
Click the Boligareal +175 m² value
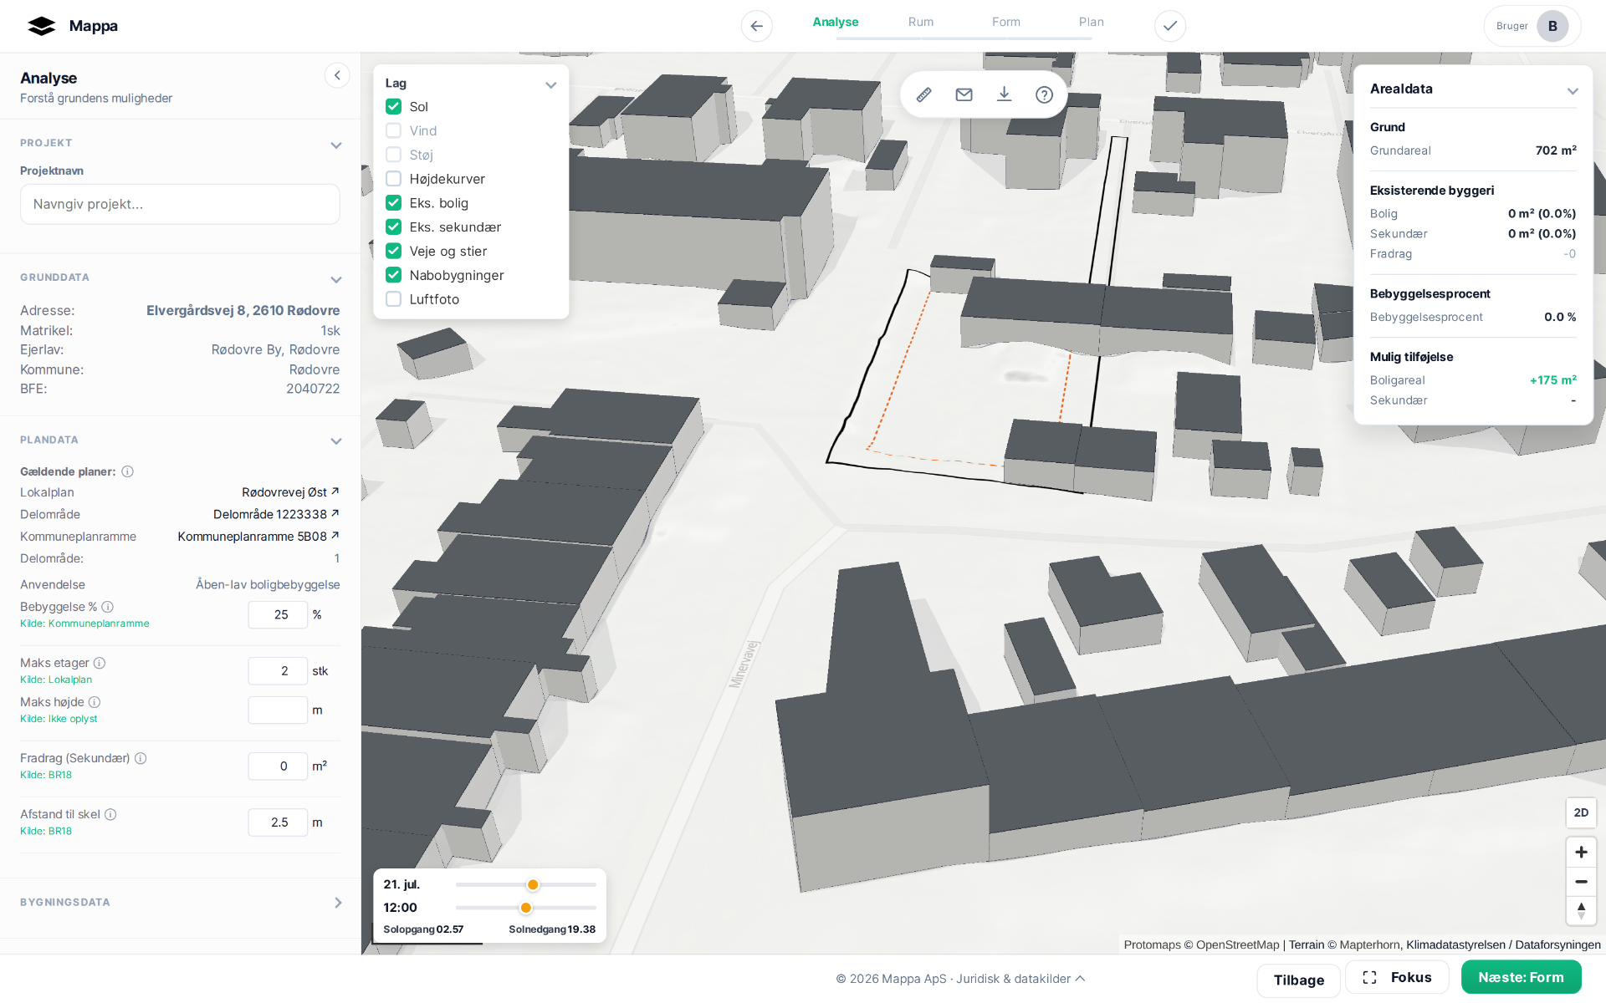pyautogui.click(x=1553, y=380)
